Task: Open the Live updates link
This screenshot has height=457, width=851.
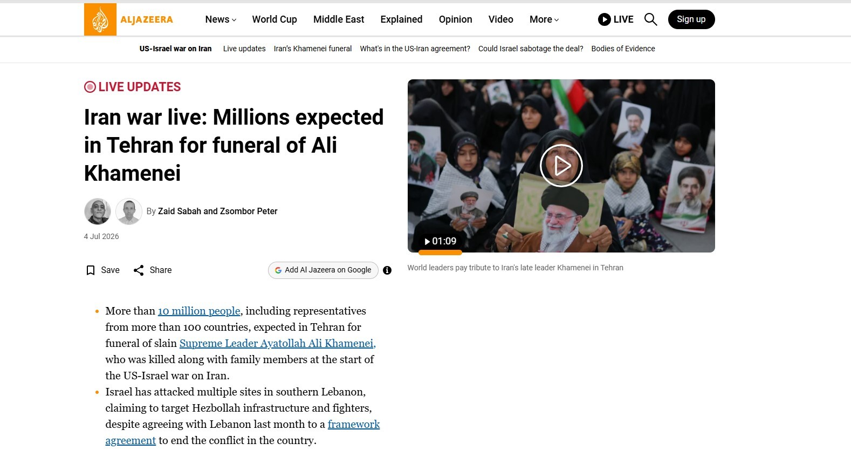Action: [244, 49]
